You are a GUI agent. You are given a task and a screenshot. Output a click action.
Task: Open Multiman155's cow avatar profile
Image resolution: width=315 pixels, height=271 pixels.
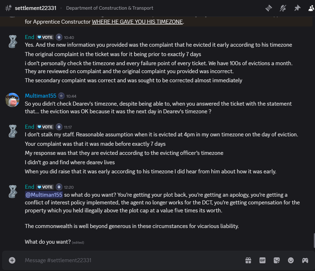[12, 100]
